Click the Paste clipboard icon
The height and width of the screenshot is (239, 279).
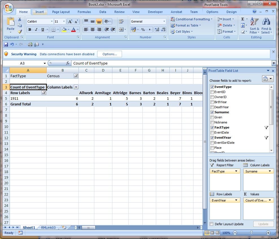[10, 22]
